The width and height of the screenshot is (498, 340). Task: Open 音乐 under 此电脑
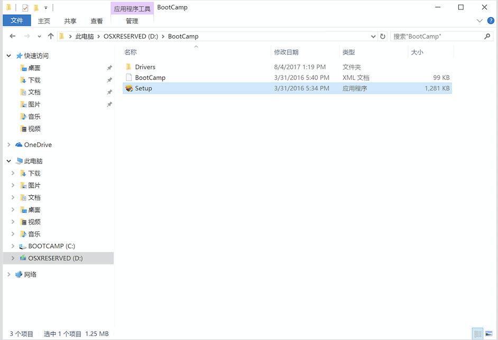(x=34, y=234)
